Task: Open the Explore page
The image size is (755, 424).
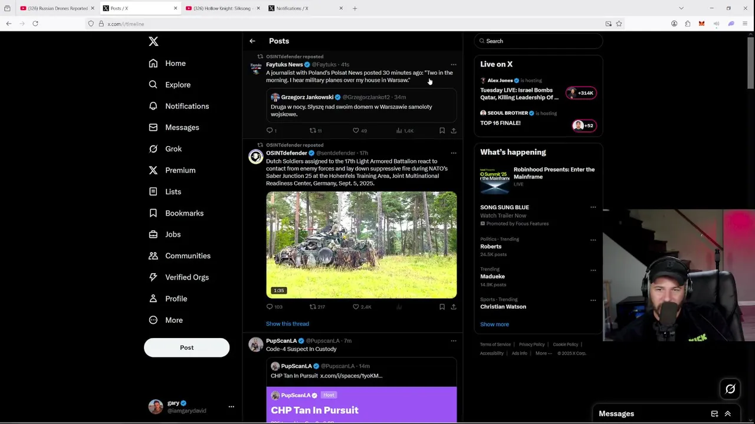Action: click(x=170, y=85)
